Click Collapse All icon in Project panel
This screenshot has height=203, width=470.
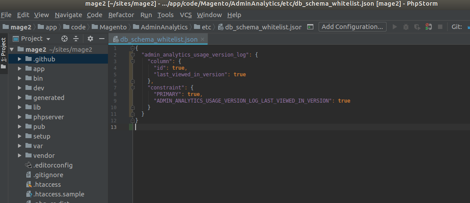tap(76, 39)
